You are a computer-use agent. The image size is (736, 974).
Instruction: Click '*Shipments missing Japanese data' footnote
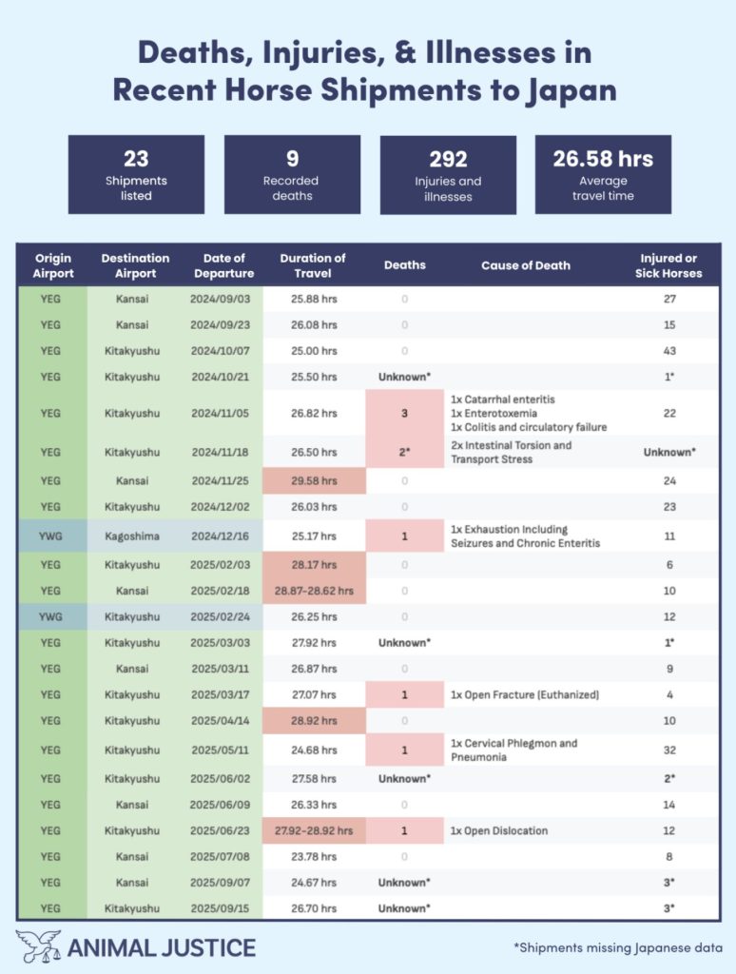(x=618, y=948)
